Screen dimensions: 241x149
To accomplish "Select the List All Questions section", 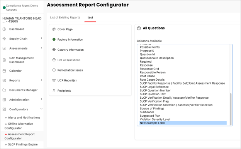I will click(x=69, y=60).
